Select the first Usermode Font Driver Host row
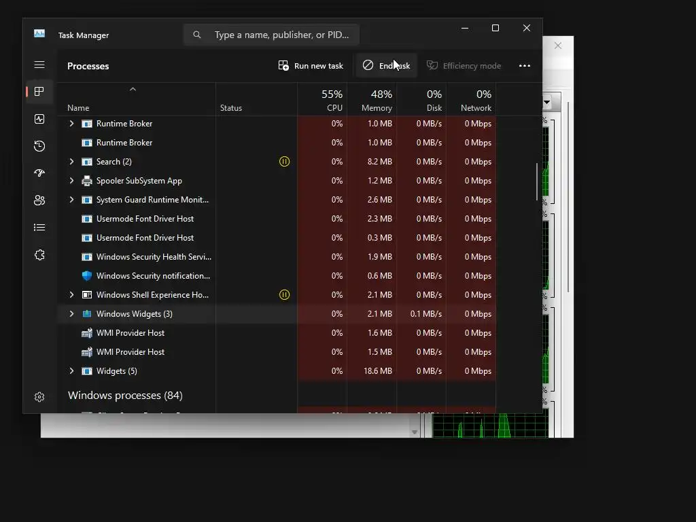 point(277,219)
